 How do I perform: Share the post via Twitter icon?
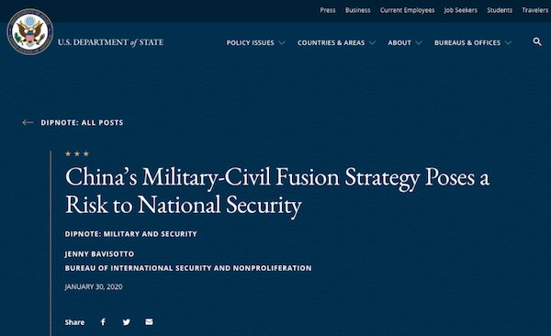[x=127, y=322]
